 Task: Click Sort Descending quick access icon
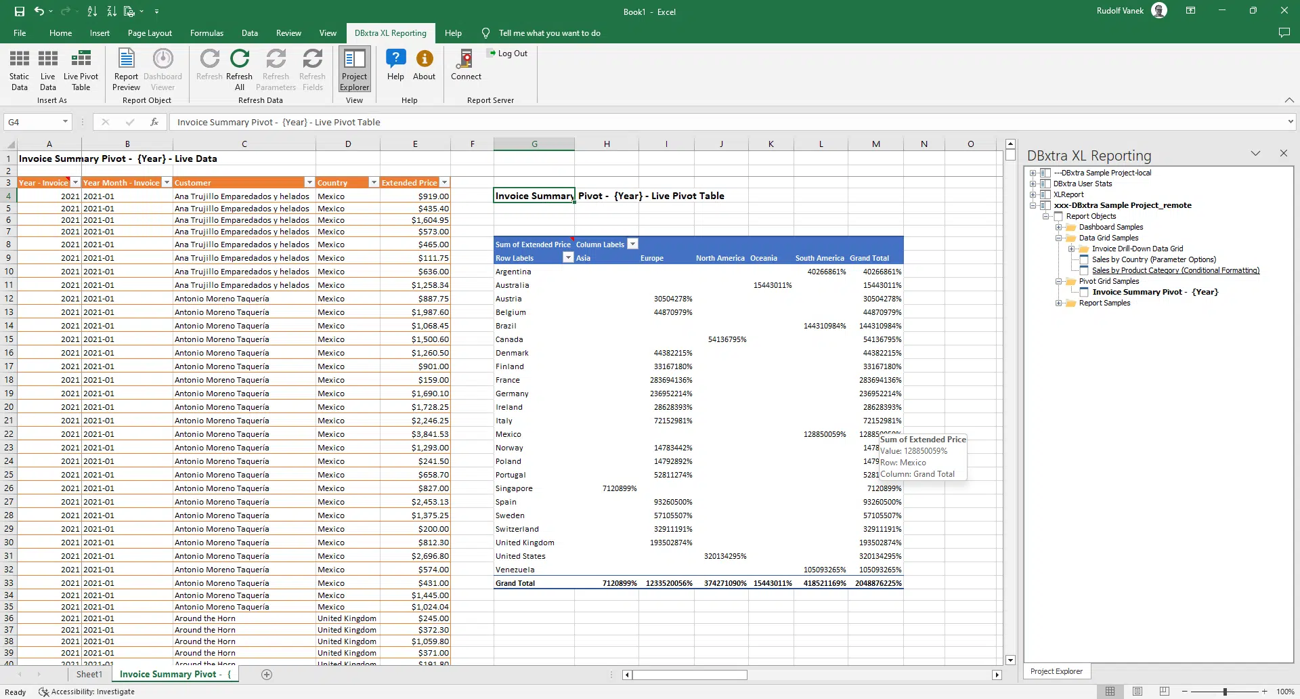112,12
